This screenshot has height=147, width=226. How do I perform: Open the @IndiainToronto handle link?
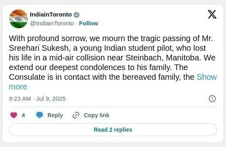52,23
